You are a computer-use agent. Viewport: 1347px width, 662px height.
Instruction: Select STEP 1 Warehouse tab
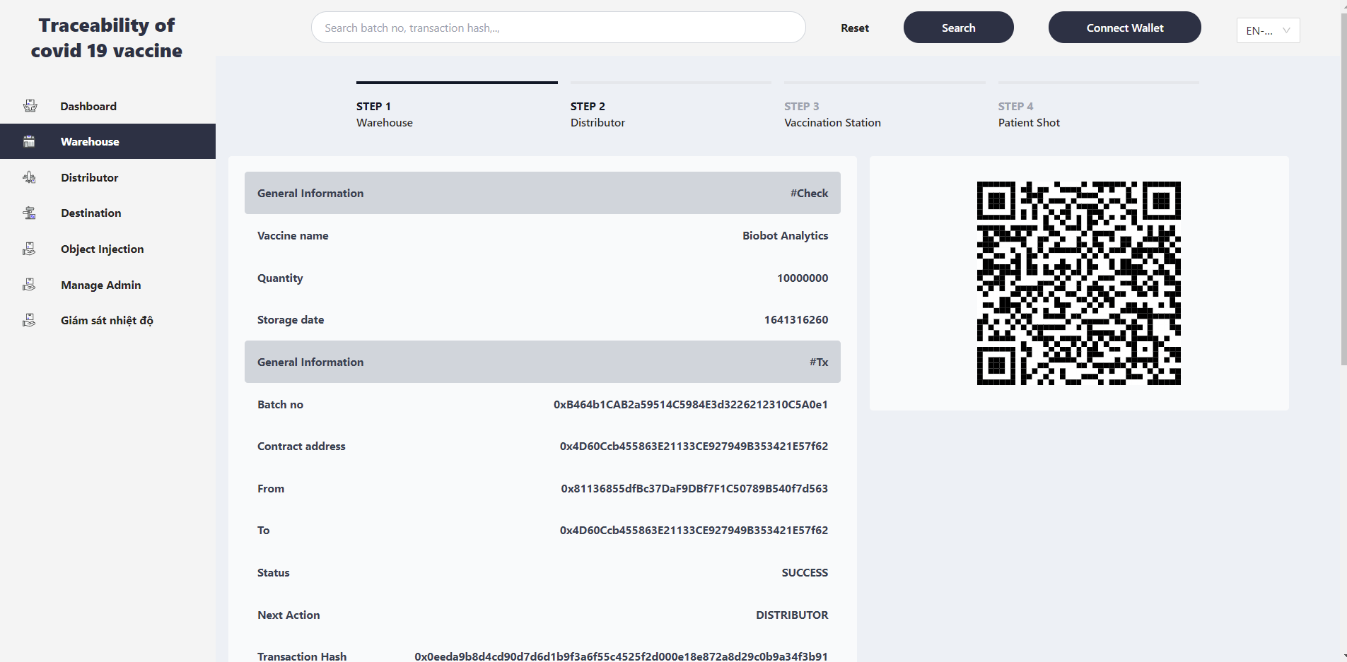point(457,107)
